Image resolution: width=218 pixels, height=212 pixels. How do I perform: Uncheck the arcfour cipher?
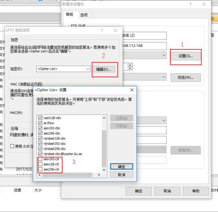click(40, 123)
